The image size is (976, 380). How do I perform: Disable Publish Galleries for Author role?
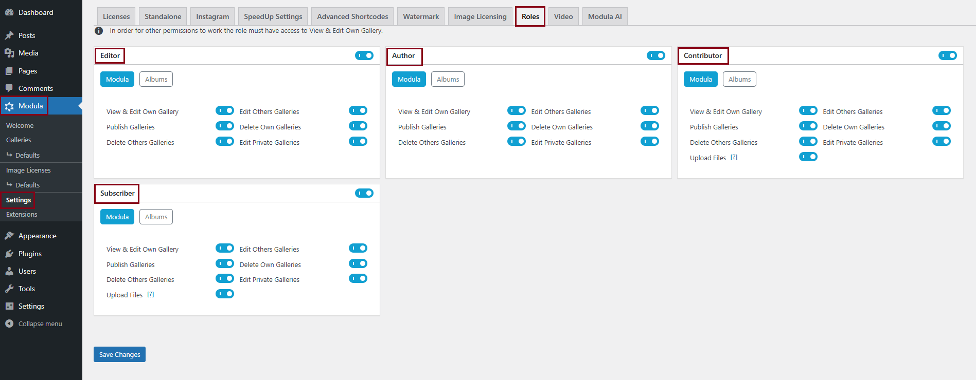pyautogui.click(x=516, y=126)
